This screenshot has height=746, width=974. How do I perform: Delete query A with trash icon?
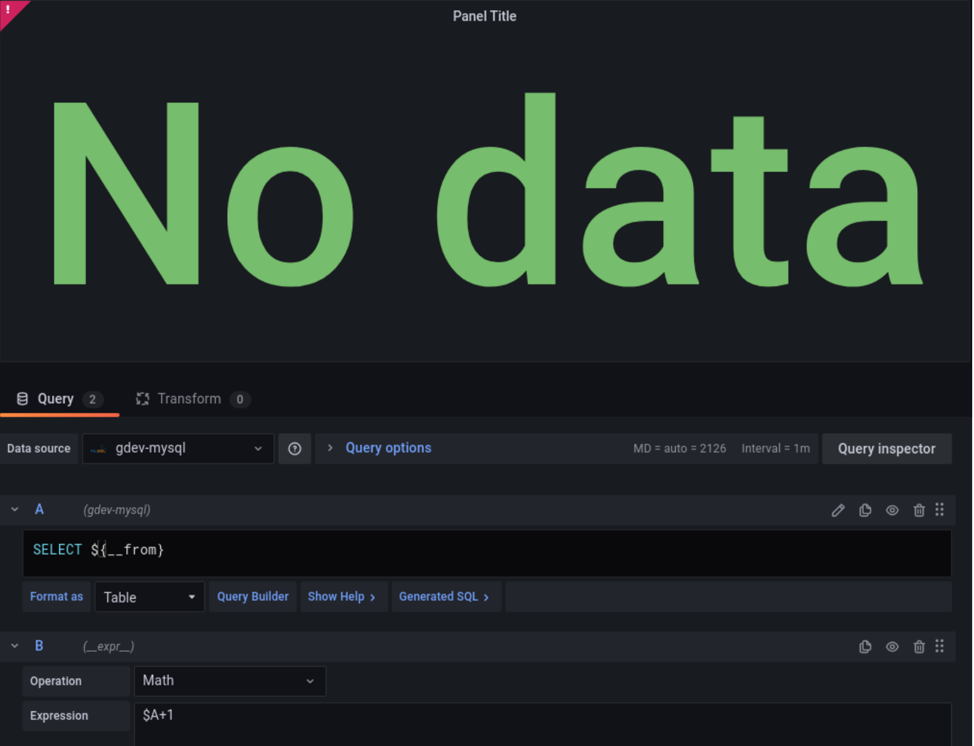pos(919,510)
